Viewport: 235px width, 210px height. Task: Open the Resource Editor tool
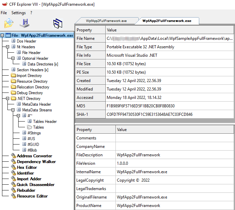(32, 196)
